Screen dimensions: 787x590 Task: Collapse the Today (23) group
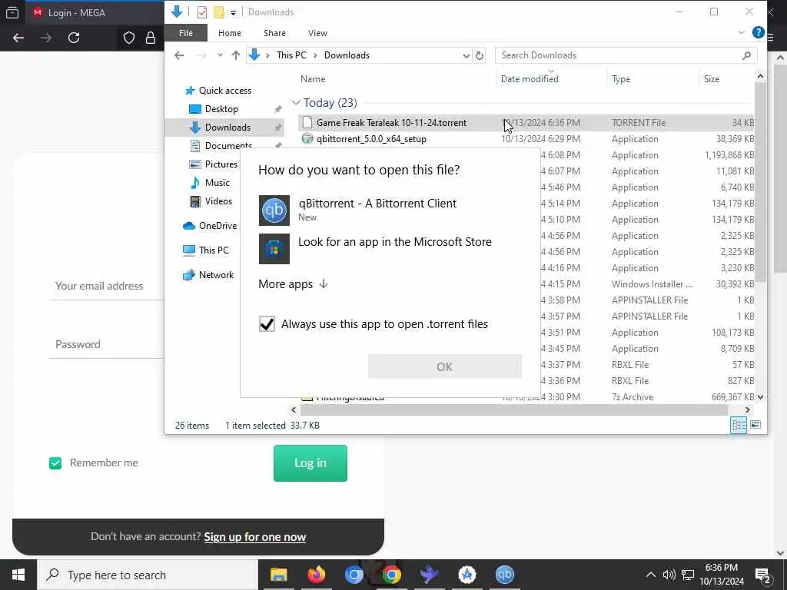[296, 103]
